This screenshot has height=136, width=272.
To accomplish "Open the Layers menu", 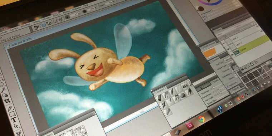I will (x=14, y=29).
